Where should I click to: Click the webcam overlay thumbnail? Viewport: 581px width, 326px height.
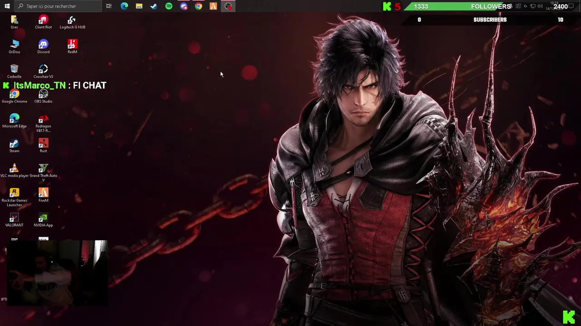(58, 273)
